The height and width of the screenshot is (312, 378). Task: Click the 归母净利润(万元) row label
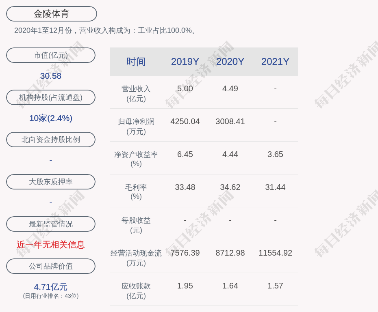(136, 127)
